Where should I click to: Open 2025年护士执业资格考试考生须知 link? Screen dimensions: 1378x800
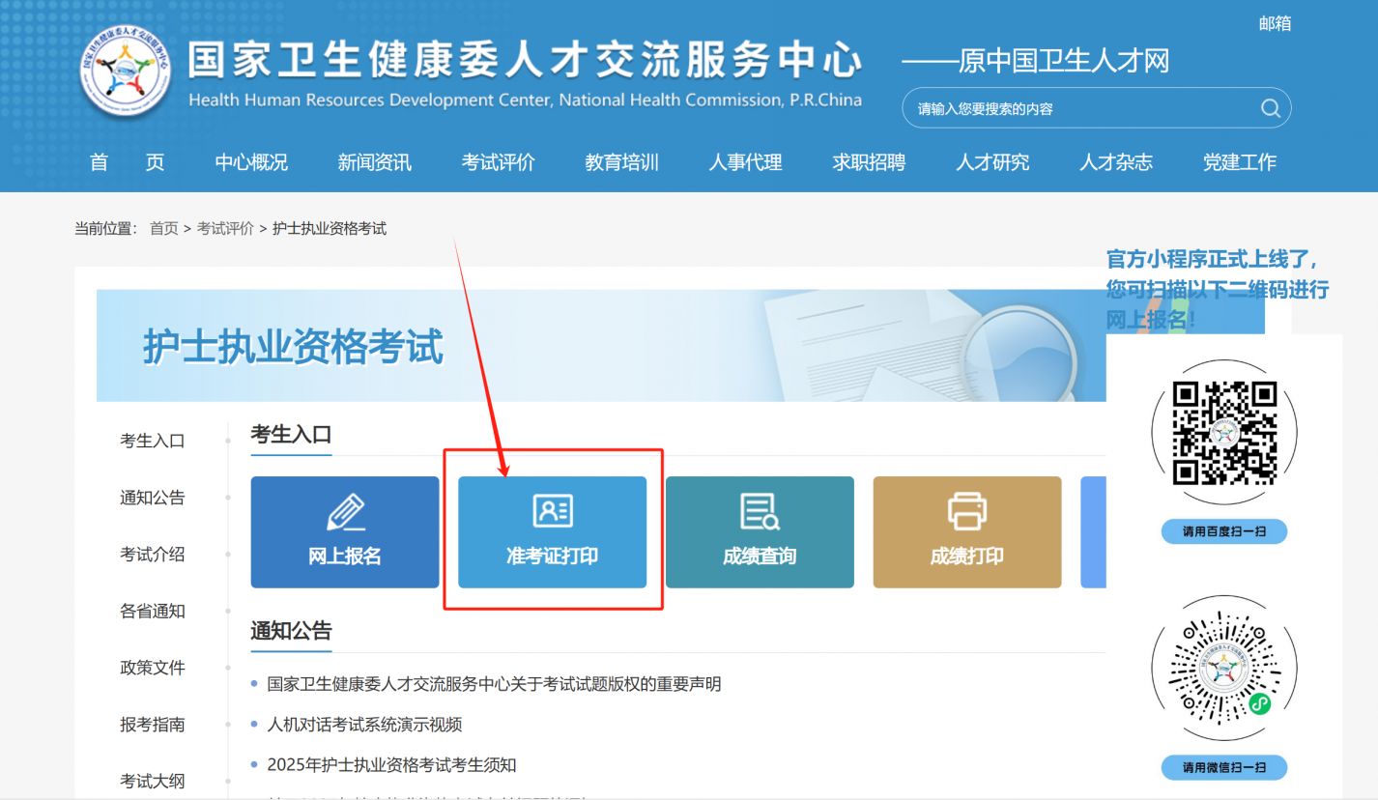click(x=391, y=765)
